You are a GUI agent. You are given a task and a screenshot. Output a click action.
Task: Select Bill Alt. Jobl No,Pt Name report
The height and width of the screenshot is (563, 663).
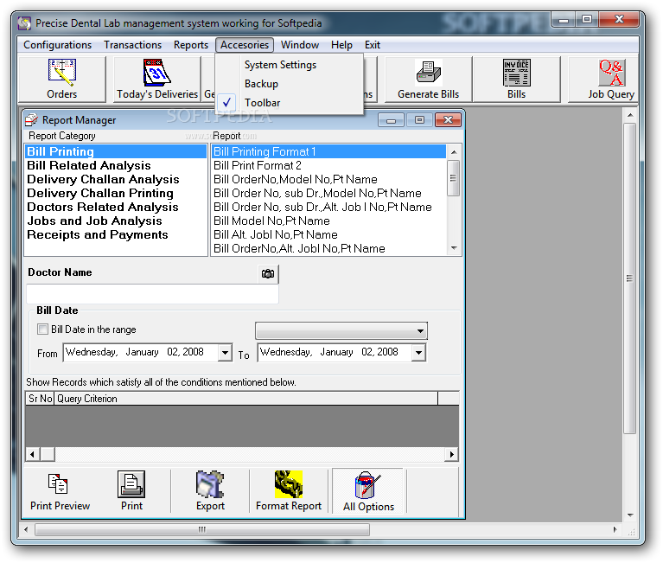328,234
